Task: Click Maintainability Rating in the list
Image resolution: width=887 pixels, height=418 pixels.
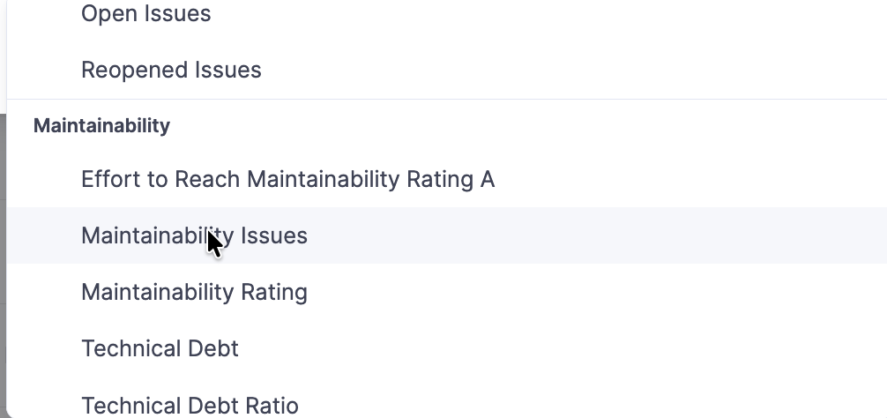Action: point(194,293)
